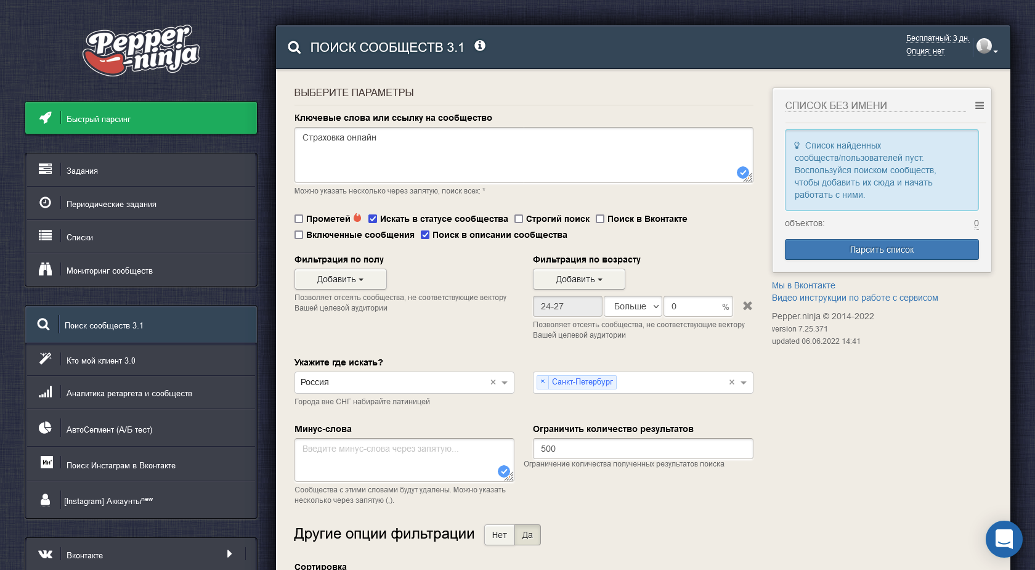Open Задания menu item

(141, 170)
